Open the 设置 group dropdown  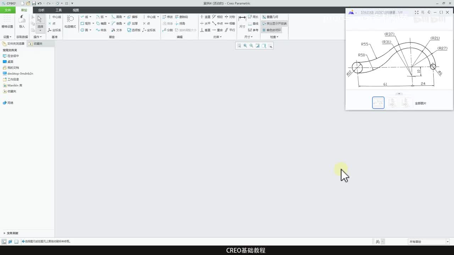(x=7, y=37)
